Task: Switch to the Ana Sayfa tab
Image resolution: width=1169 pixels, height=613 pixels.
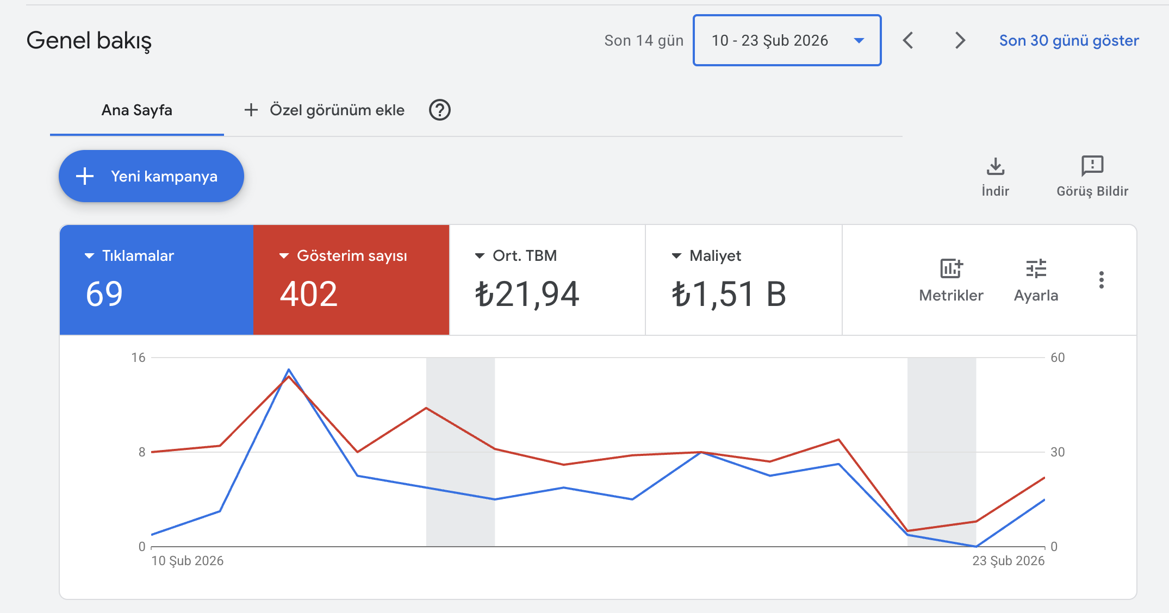Action: pos(136,110)
